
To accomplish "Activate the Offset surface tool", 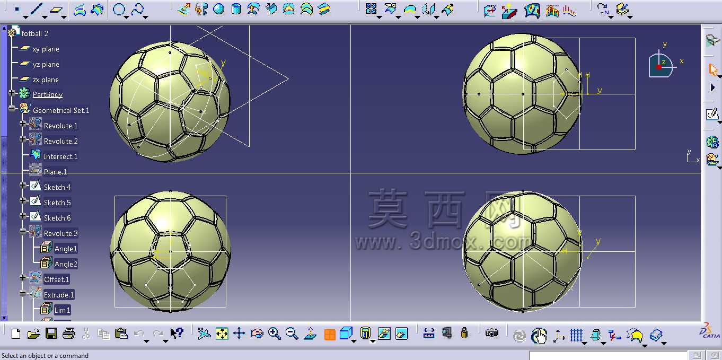I will 254,9.
